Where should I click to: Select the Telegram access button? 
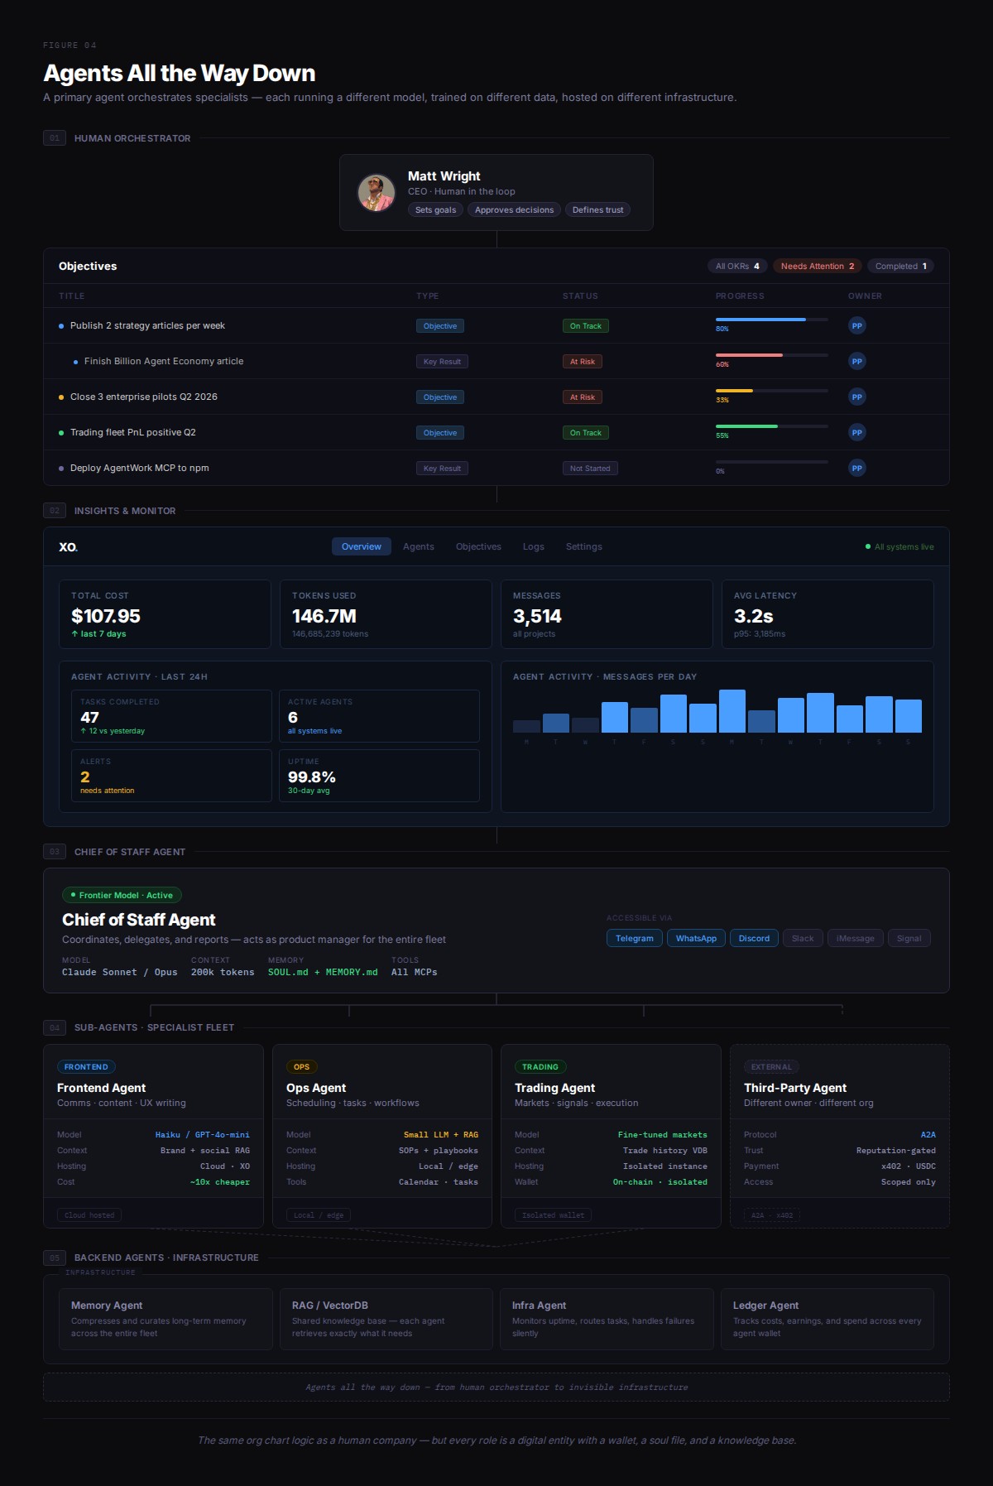click(634, 939)
